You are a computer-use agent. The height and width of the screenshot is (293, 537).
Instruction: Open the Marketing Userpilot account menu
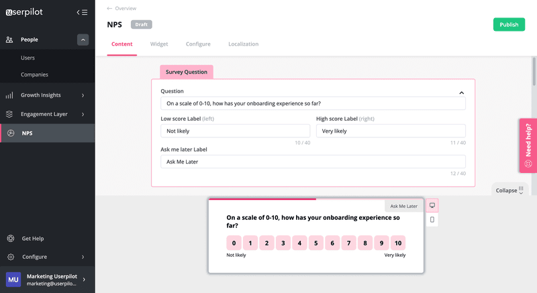(48, 280)
